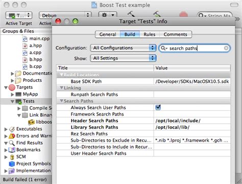This screenshot has height=184, width=242.
Task: Select the Build tab
Action: (x=130, y=34)
